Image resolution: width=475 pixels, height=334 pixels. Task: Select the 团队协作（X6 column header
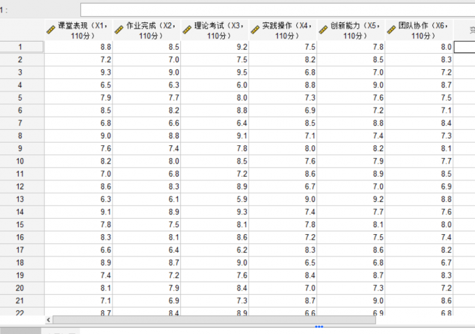419,30
